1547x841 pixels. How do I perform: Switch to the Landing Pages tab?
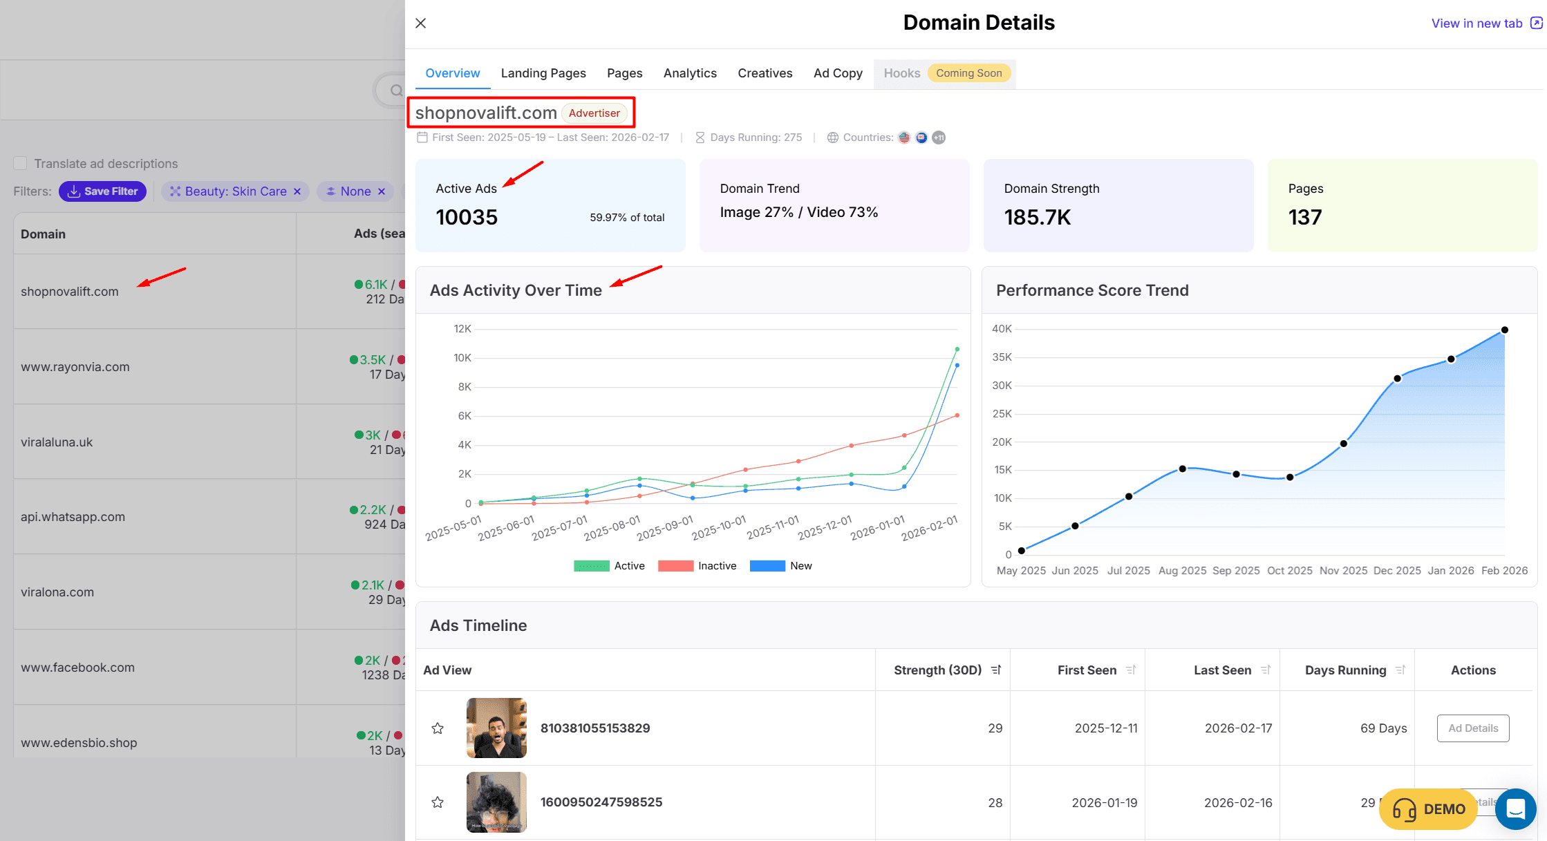point(543,73)
